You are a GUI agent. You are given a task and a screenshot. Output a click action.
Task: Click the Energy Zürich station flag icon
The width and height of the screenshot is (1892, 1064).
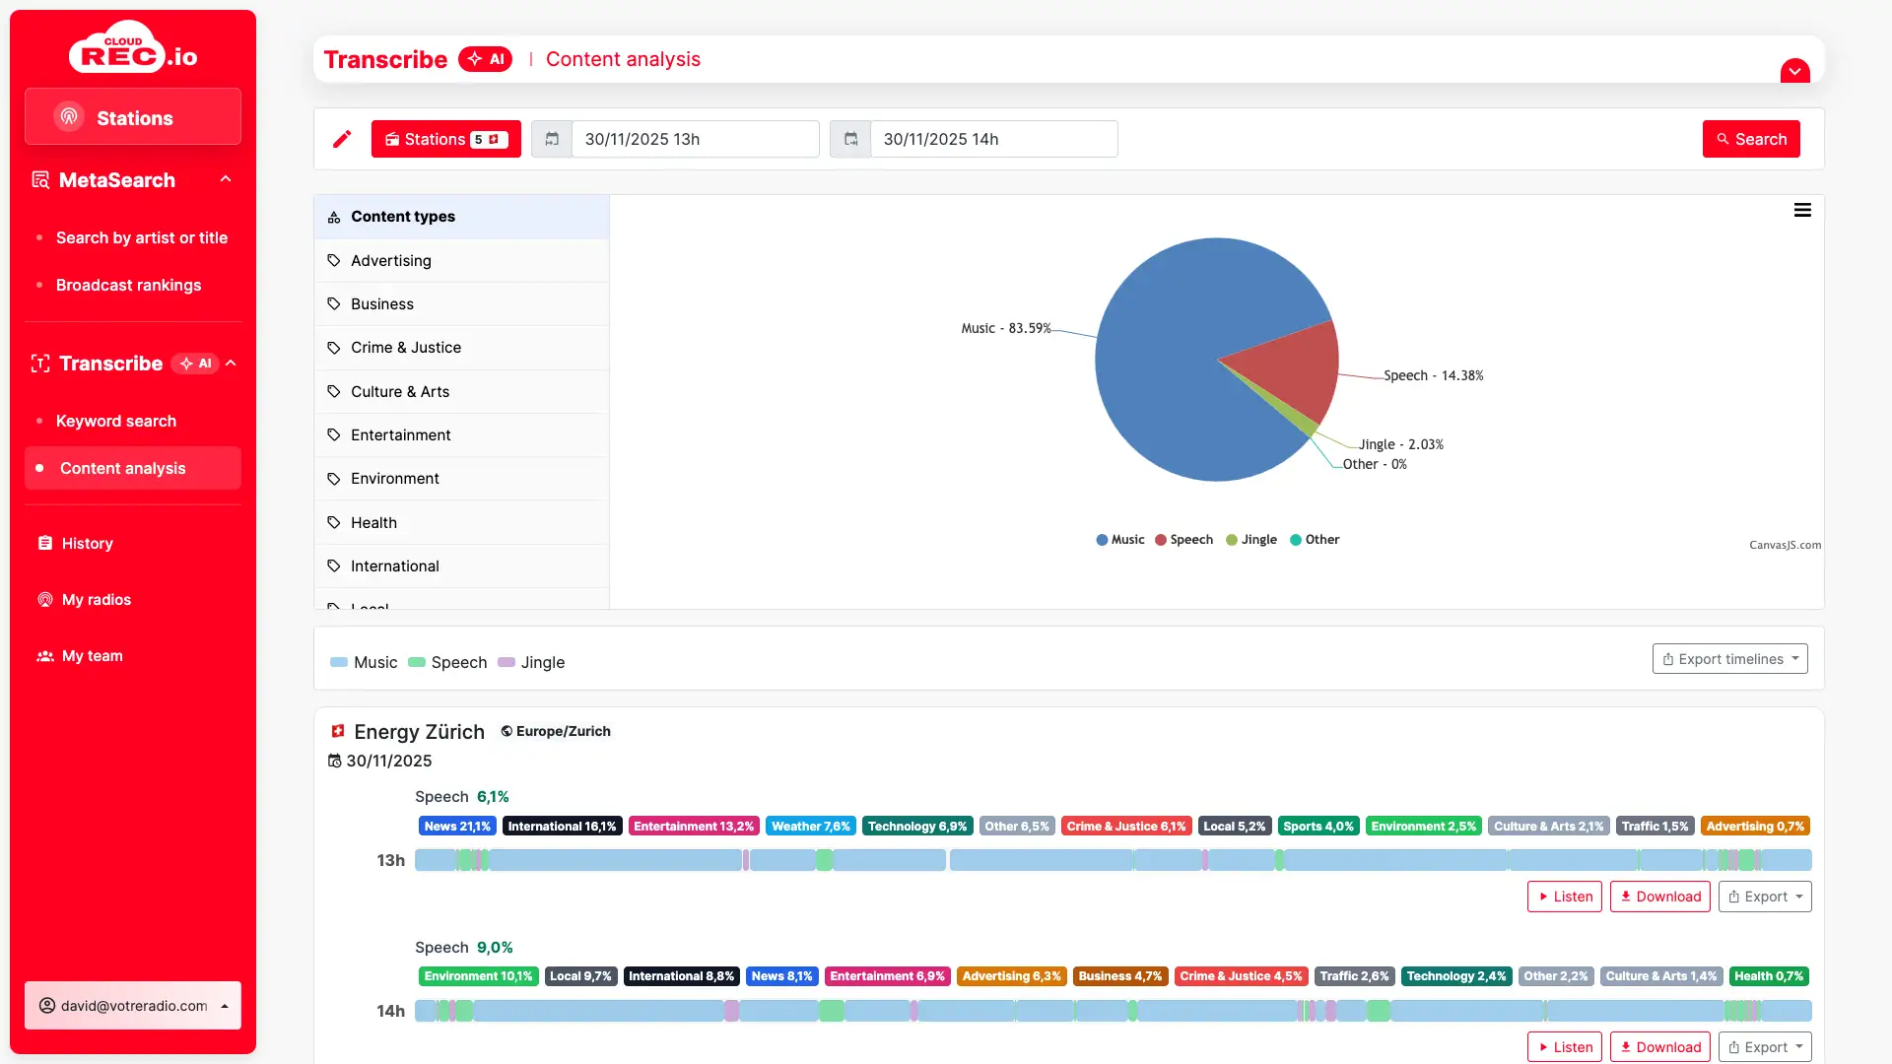tap(338, 731)
